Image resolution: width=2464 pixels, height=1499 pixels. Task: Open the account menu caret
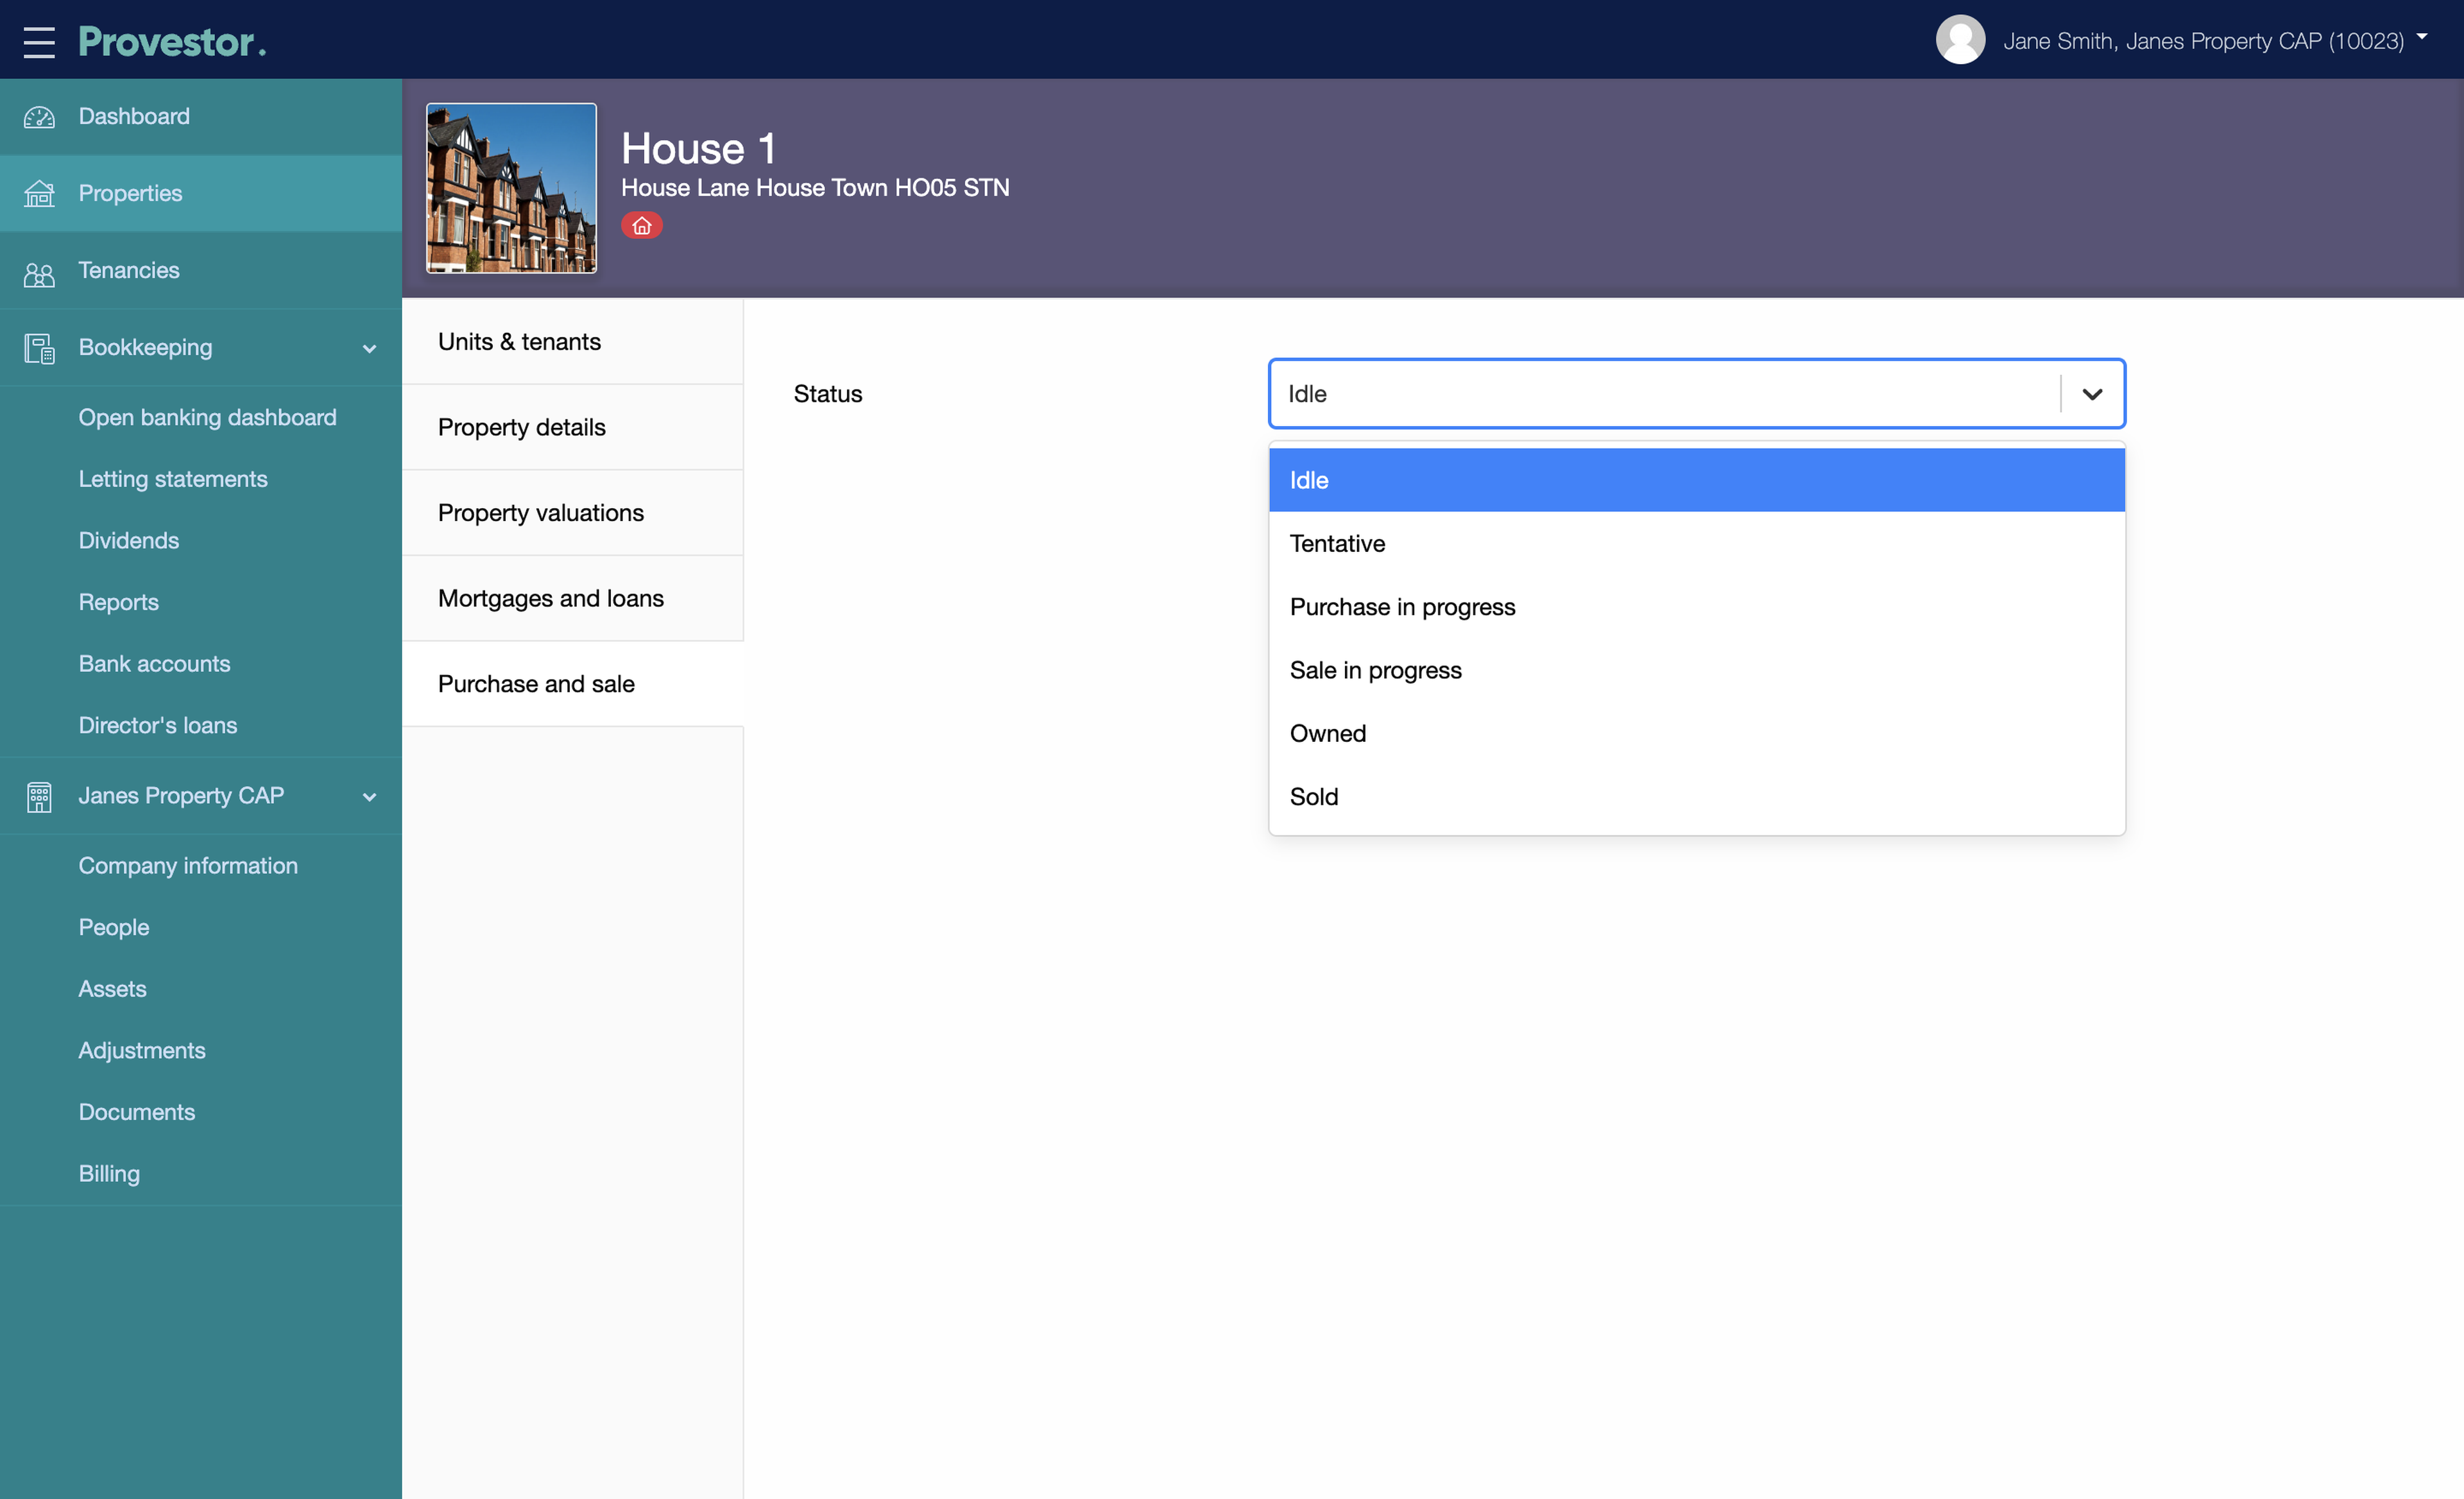pyautogui.click(x=2421, y=36)
